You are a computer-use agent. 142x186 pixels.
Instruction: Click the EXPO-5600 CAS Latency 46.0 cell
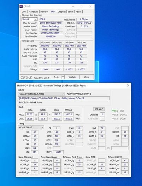45,49
